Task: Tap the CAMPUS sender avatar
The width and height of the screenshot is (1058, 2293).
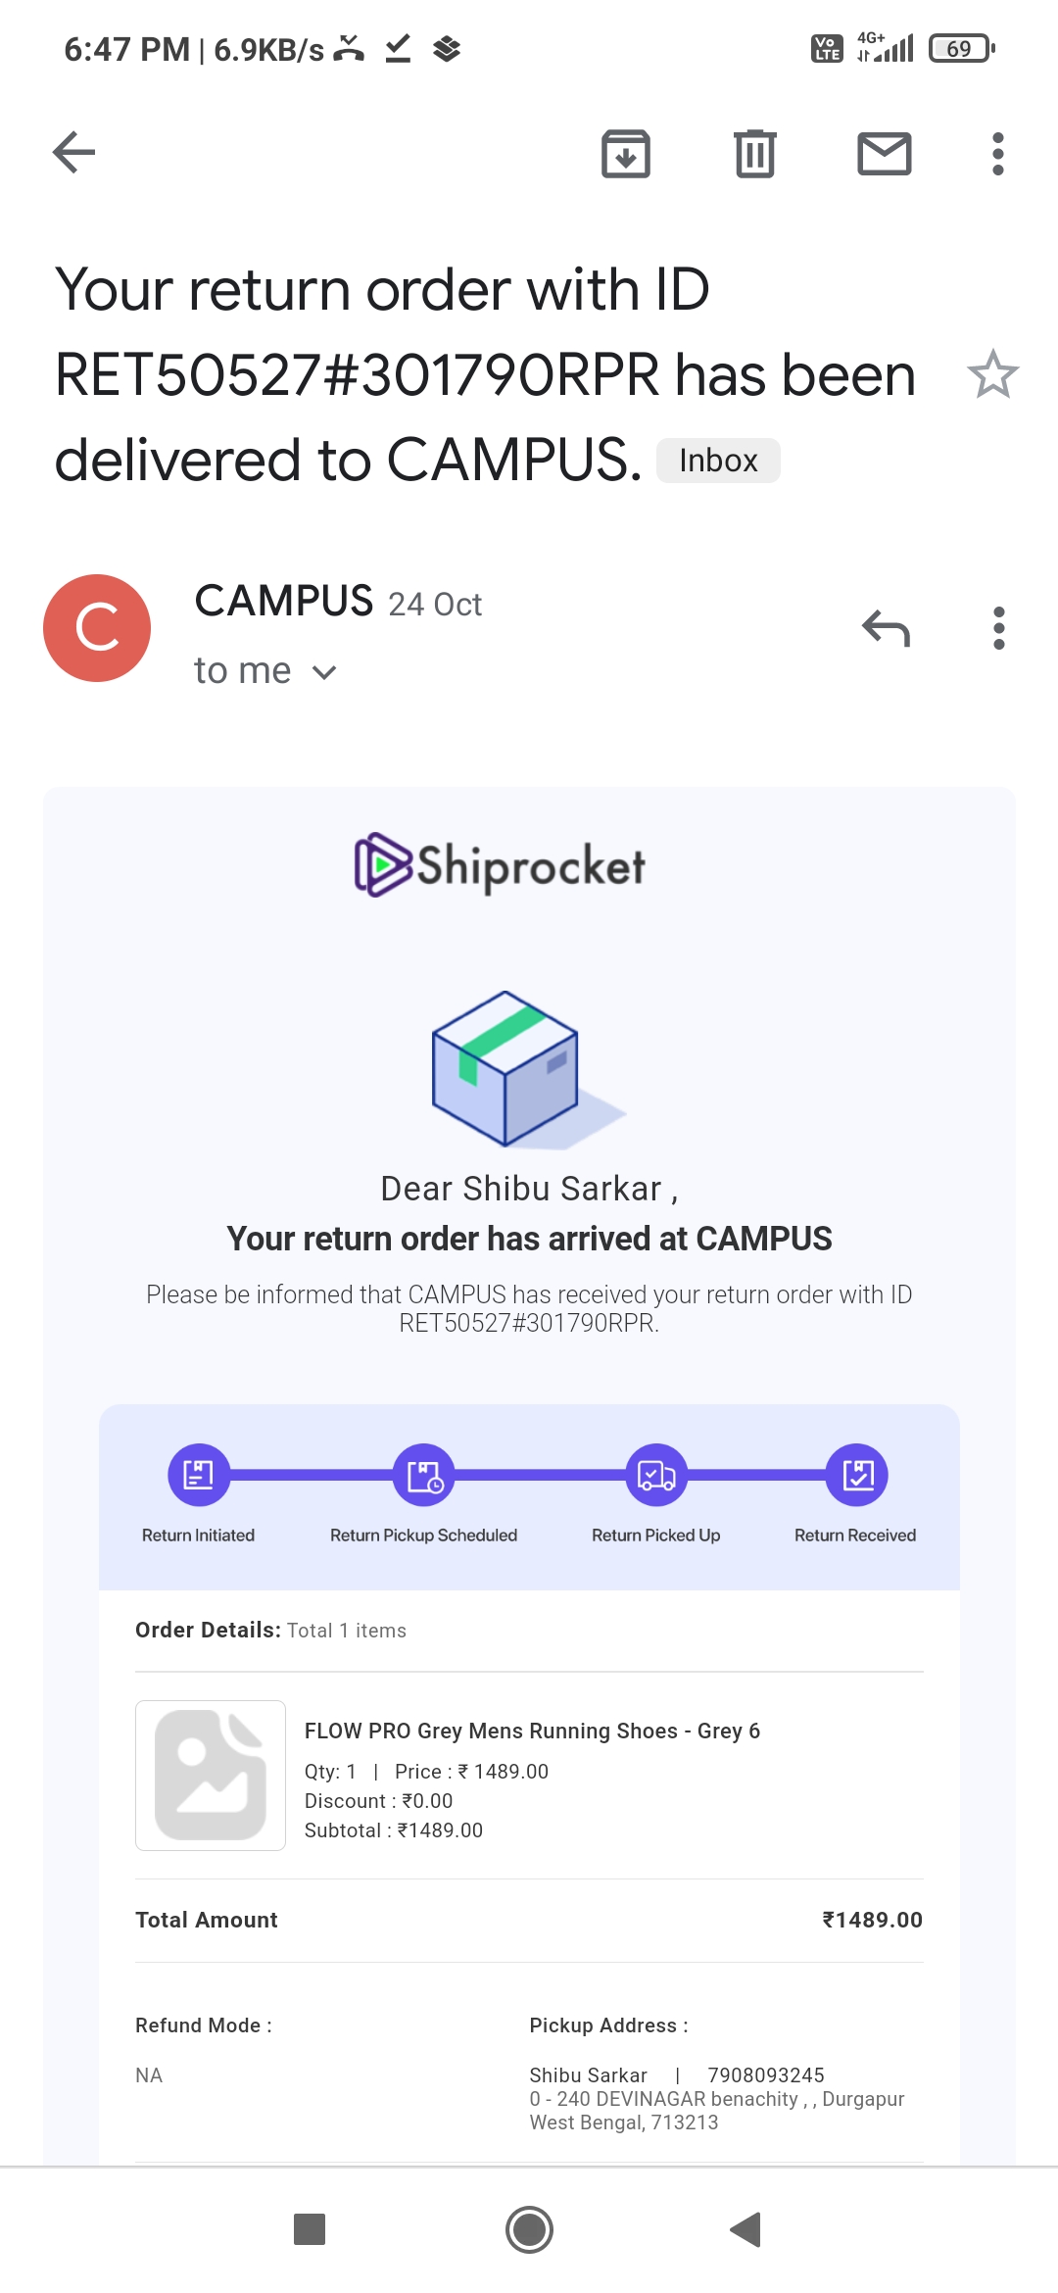Action: click(x=97, y=628)
